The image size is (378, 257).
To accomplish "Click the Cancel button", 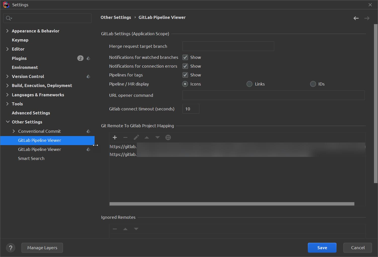I will click(x=358, y=248).
